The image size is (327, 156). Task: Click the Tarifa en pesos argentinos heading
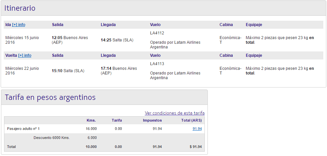(50, 97)
